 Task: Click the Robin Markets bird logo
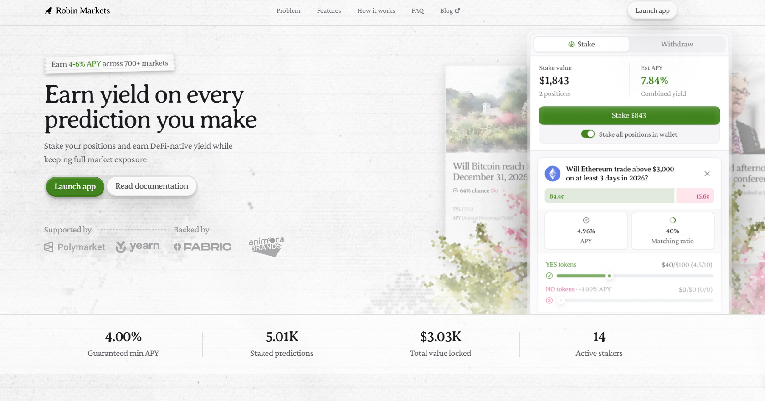[49, 10]
